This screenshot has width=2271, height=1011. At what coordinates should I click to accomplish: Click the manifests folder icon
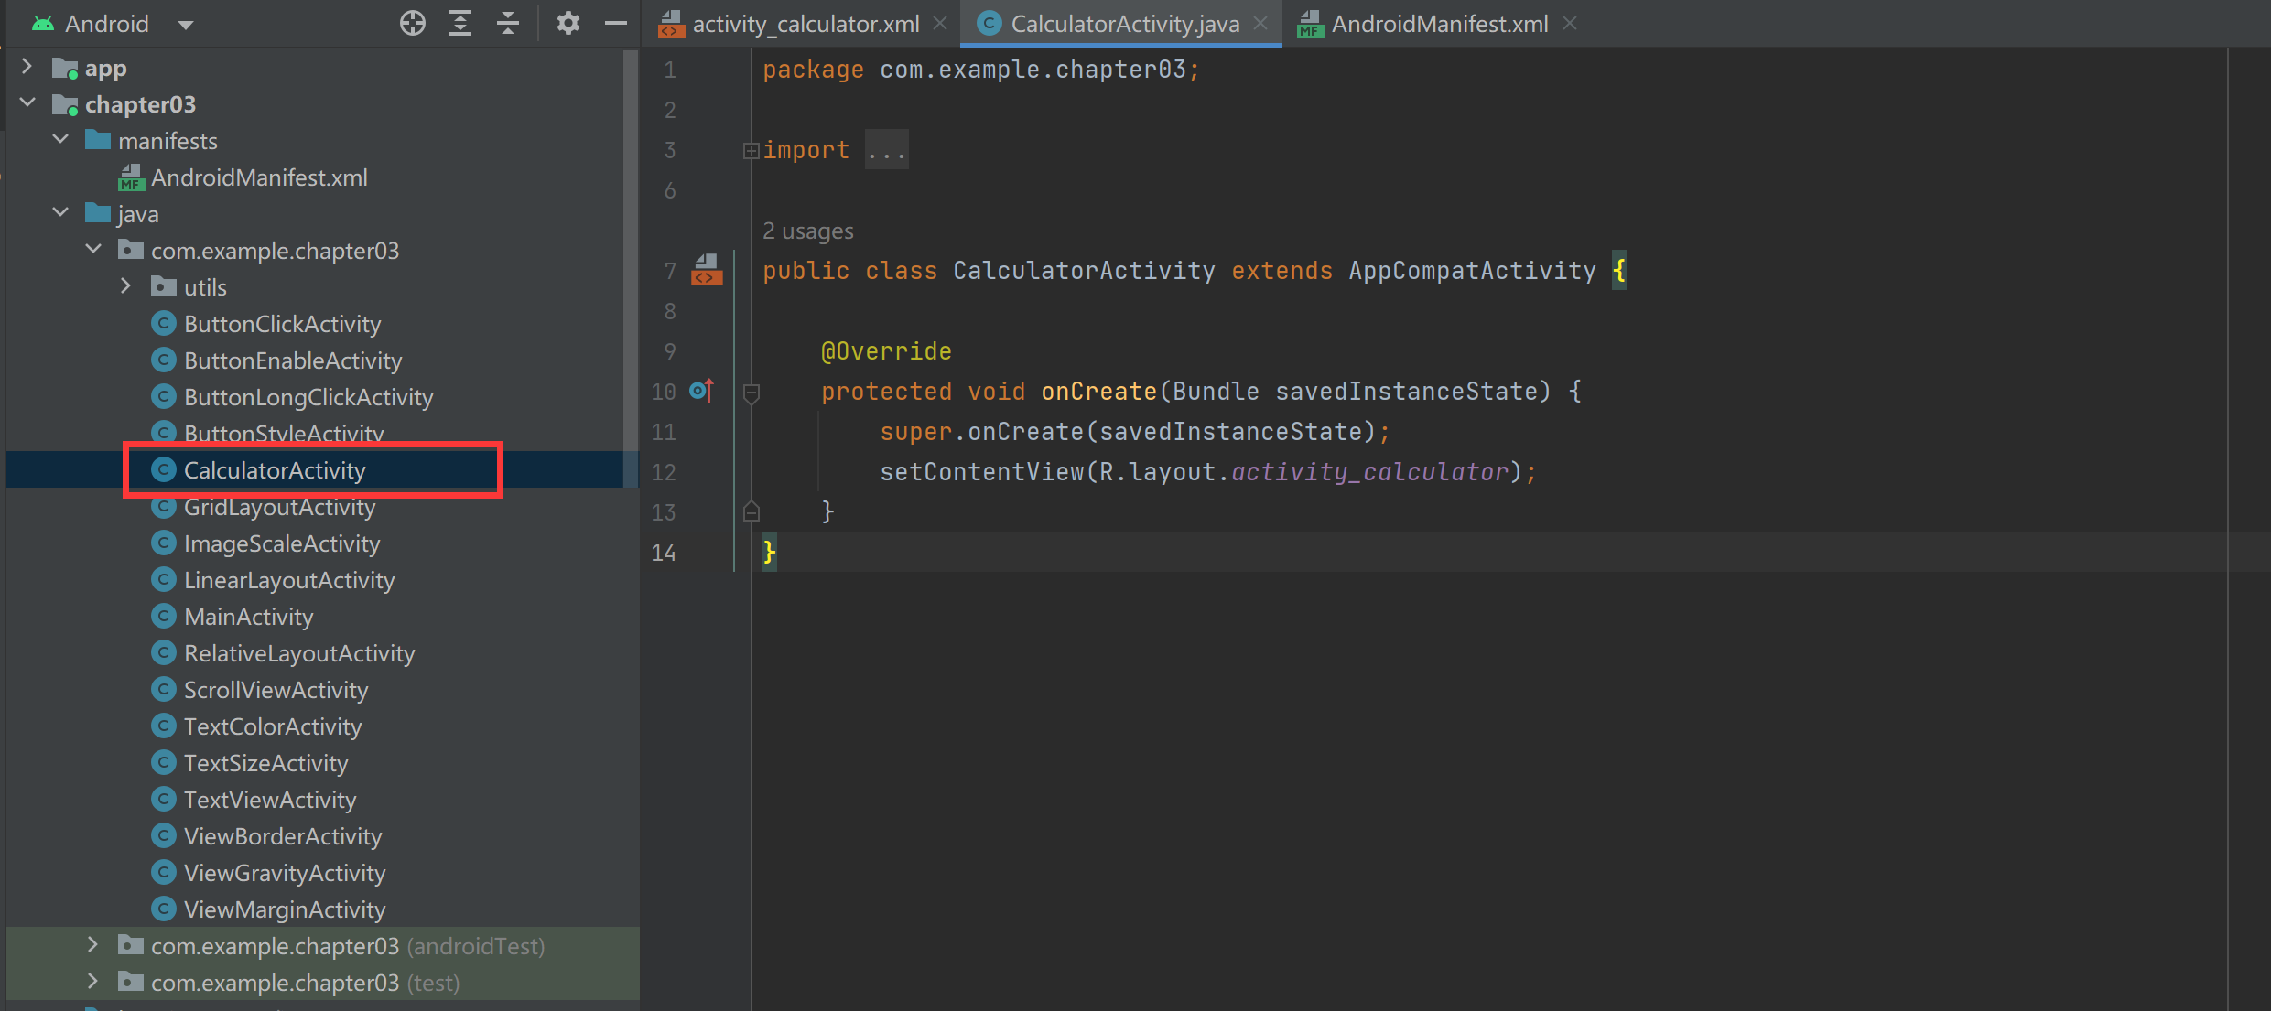[x=98, y=140]
